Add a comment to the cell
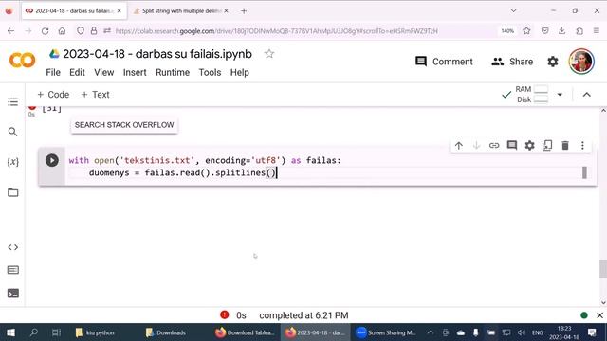 point(512,146)
